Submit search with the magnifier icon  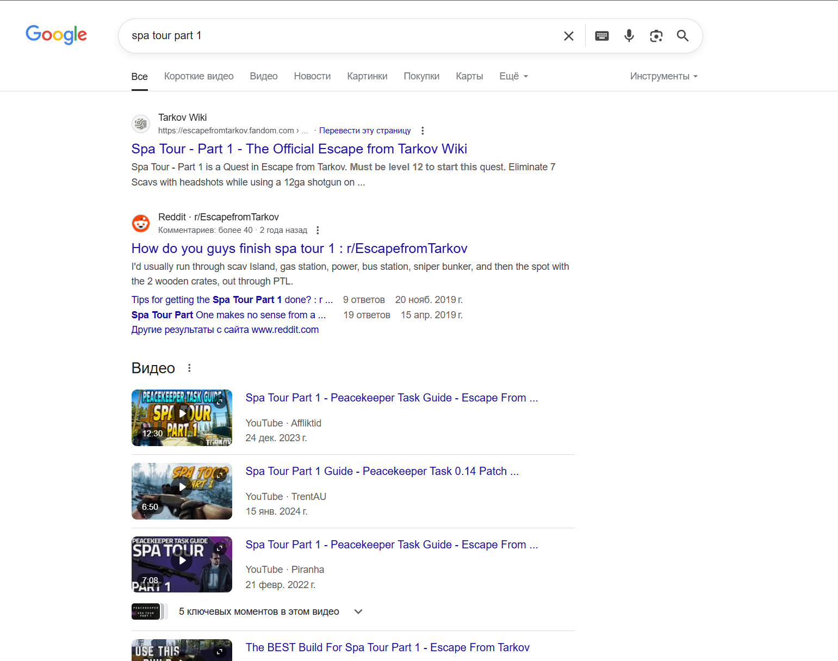click(682, 36)
